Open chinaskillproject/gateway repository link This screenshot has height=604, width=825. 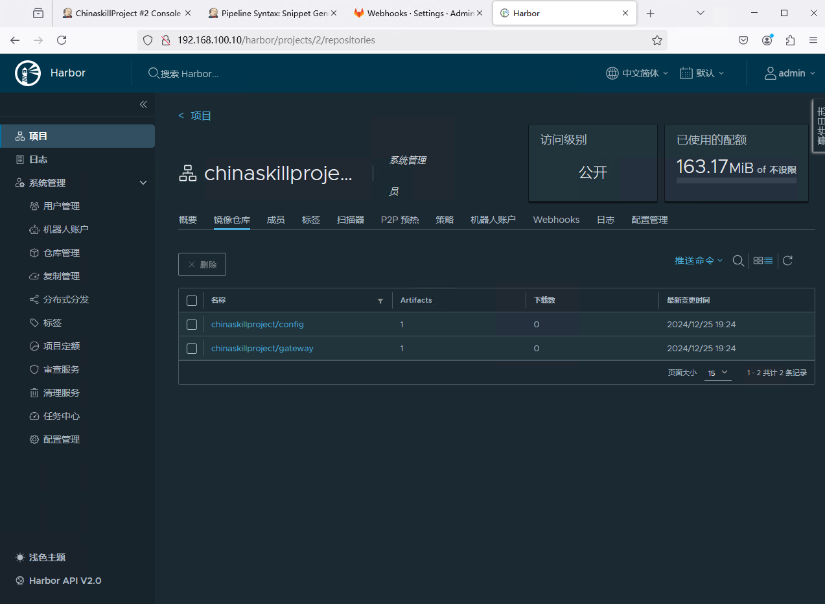click(262, 349)
